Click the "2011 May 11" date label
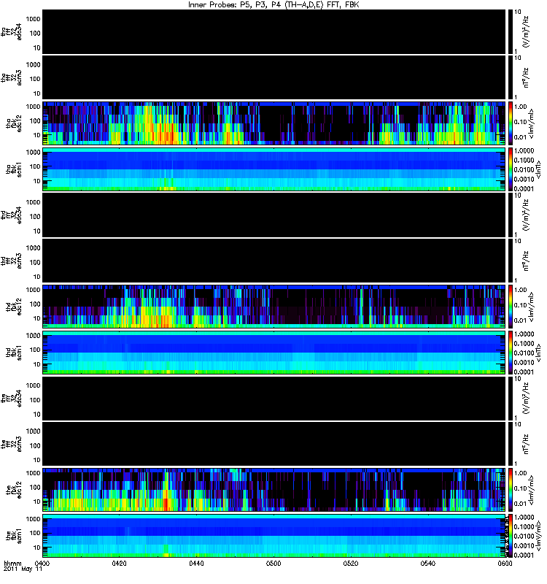Viewport: 547px width, 584px height. [23, 569]
